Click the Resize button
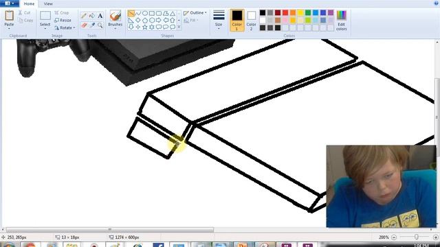 [63, 20]
